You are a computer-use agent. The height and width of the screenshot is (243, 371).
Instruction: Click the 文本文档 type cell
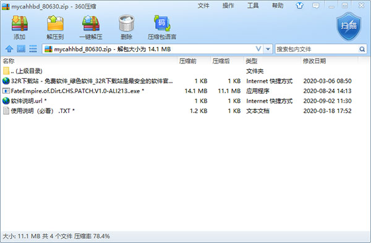point(258,110)
